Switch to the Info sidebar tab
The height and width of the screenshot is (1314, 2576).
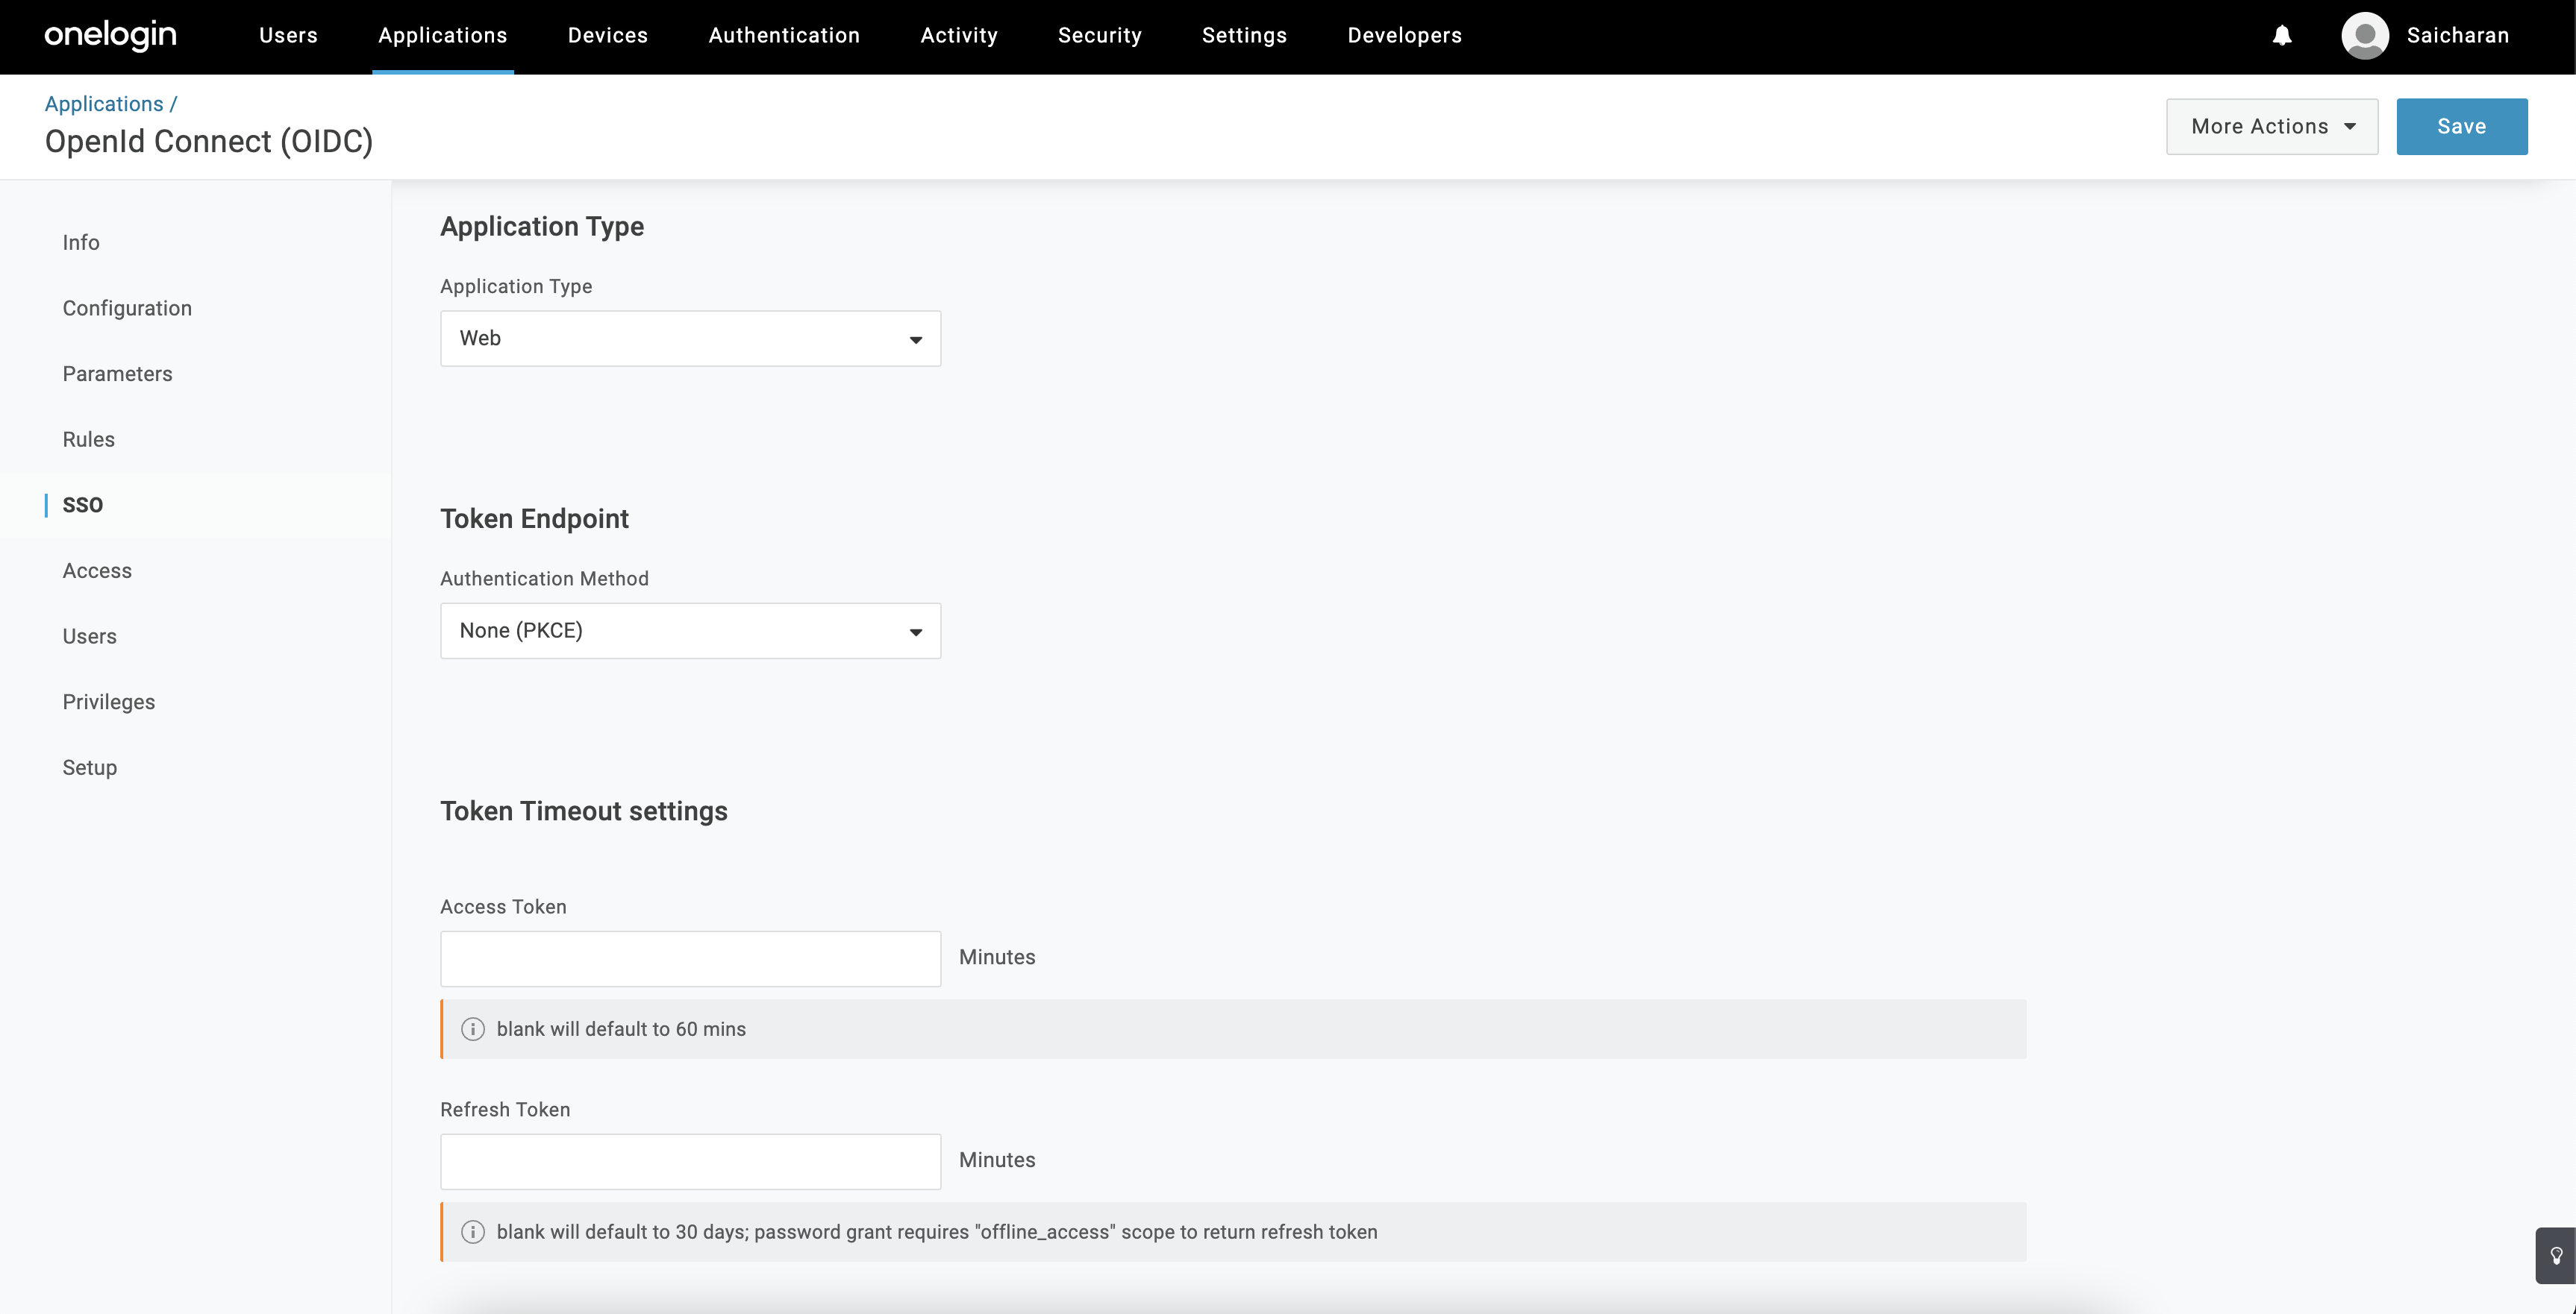pyautogui.click(x=81, y=243)
